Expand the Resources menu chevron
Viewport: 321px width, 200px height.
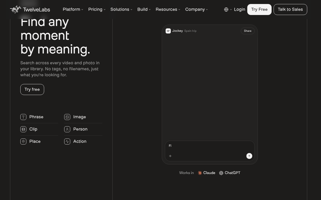[179, 9]
